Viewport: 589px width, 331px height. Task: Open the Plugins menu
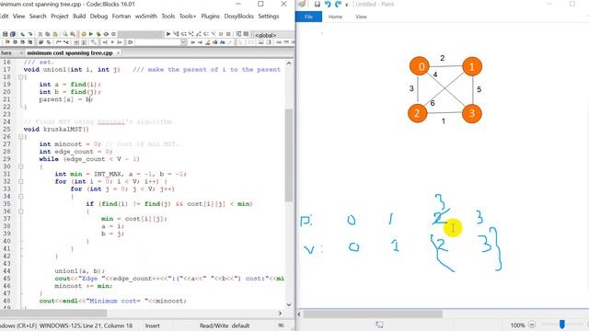coord(211,17)
